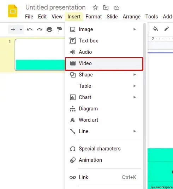Expand the Line submenu arrow
This screenshot has height=189, width=173.
[135, 131]
